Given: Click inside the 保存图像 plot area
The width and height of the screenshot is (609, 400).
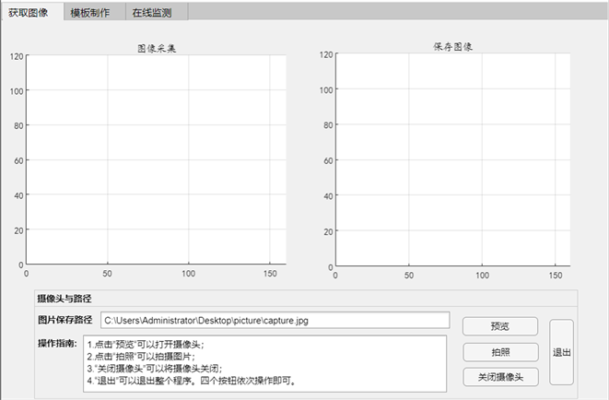Looking at the screenshot, I should coord(451,159).
